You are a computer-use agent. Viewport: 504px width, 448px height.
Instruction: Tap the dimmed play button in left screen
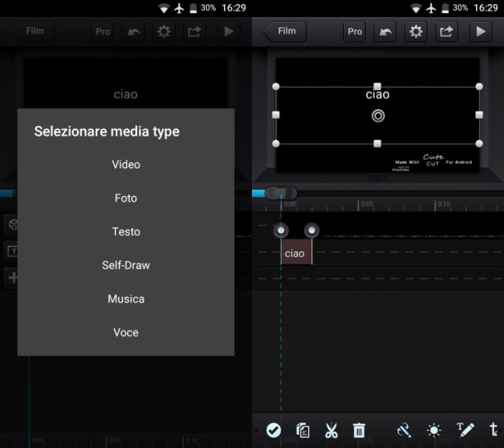229,31
